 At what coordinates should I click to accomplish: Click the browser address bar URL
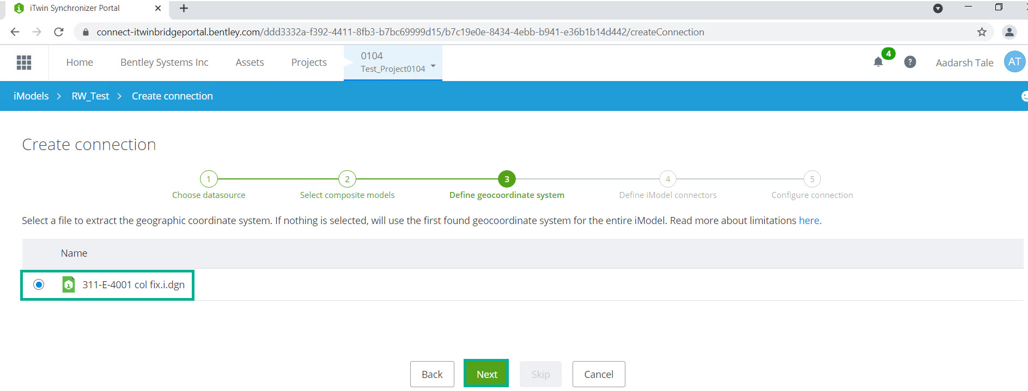(400, 32)
